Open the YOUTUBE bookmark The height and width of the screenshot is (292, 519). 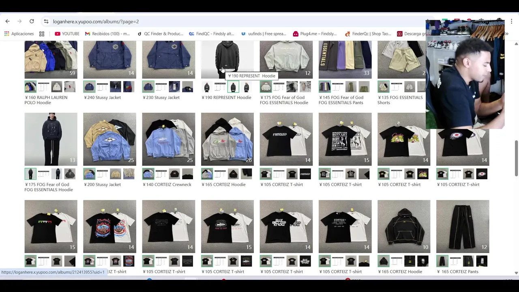(67, 34)
